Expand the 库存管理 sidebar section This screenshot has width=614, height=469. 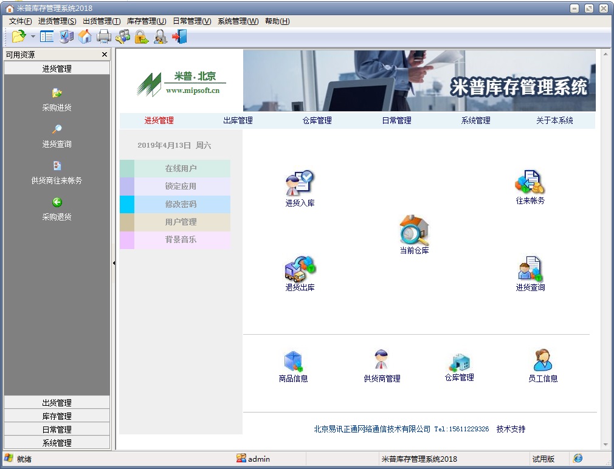(57, 416)
